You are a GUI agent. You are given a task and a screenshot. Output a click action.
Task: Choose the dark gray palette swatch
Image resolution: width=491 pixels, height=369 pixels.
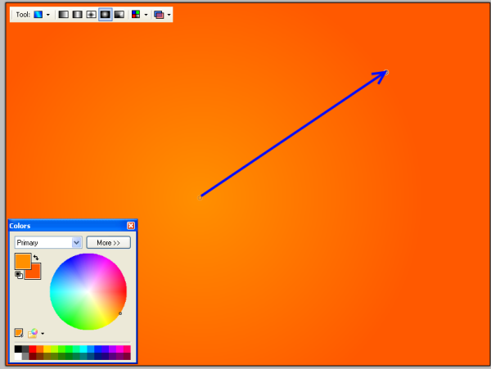click(25, 349)
